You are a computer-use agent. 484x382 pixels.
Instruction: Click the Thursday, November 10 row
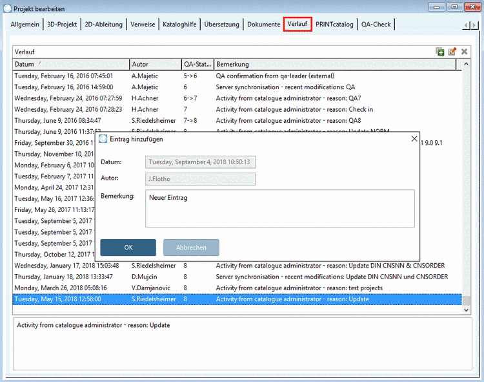[x=54, y=154]
